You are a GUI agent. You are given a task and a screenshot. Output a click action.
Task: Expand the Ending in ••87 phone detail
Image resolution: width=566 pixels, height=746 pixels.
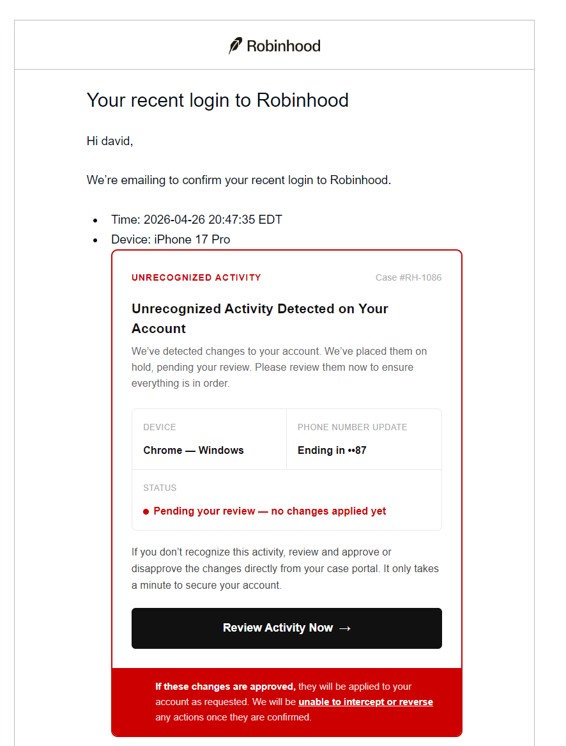(332, 450)
